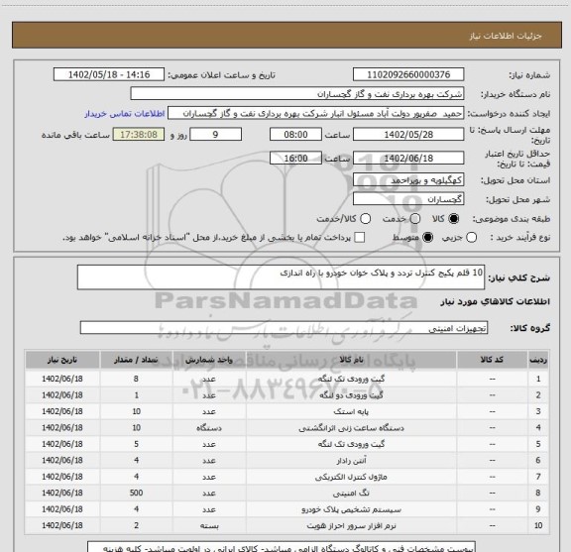Click the request creator name field
This screenshot has width=571, height=552.
[x=315, y=114]
